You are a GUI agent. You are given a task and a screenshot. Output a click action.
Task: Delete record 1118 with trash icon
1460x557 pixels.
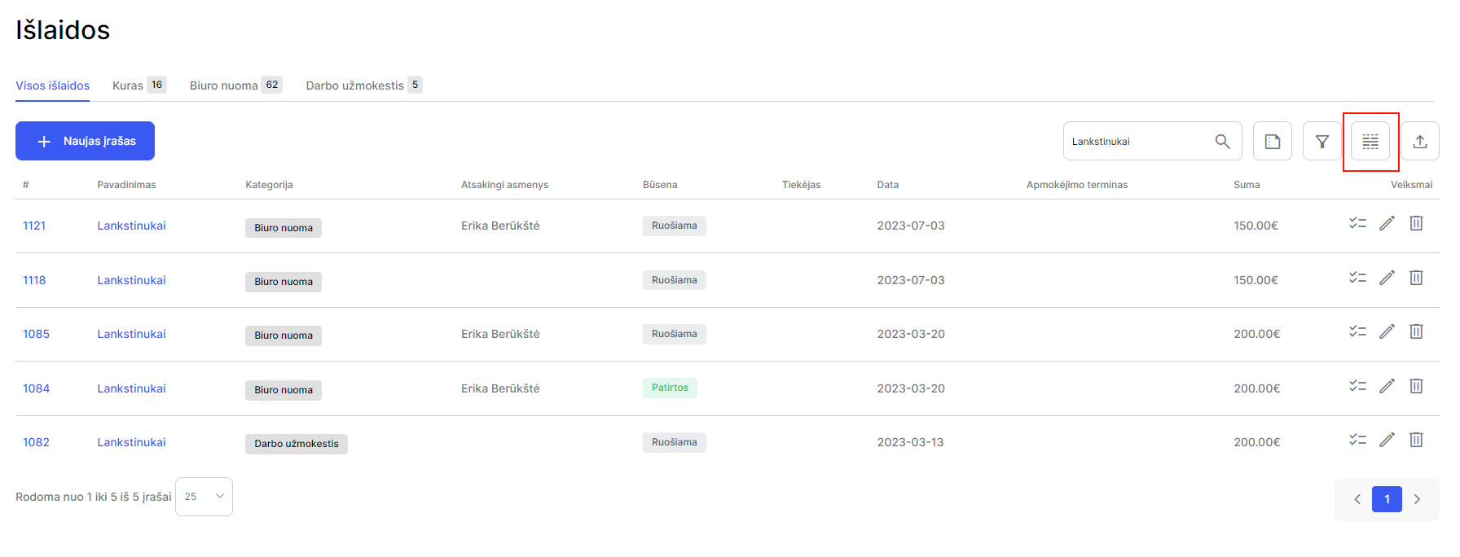[1416, 278]
